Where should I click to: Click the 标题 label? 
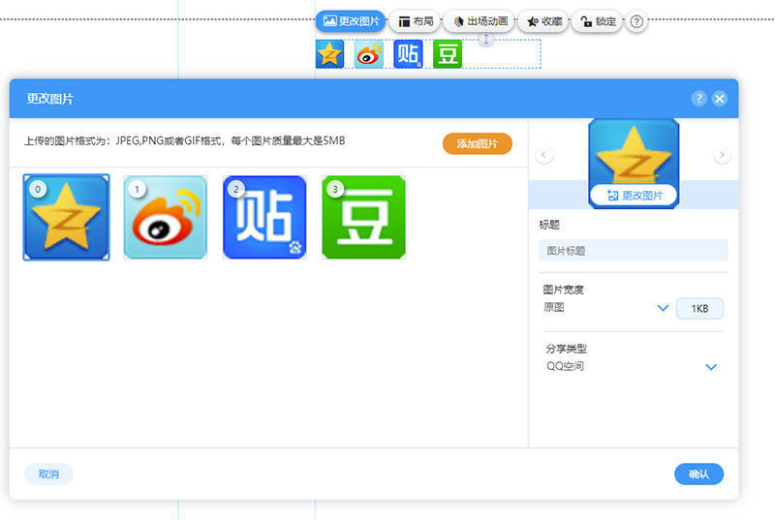tap(549, 225)
